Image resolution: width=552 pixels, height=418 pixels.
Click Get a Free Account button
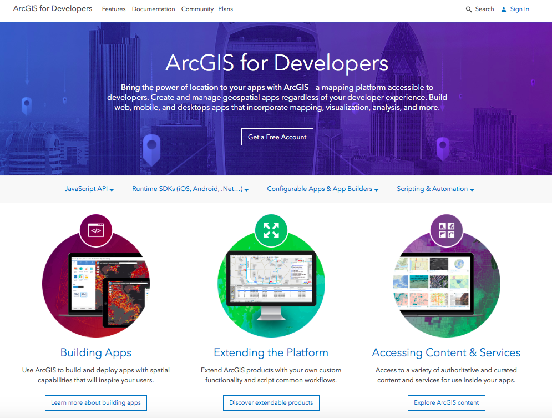click(277, 137)
